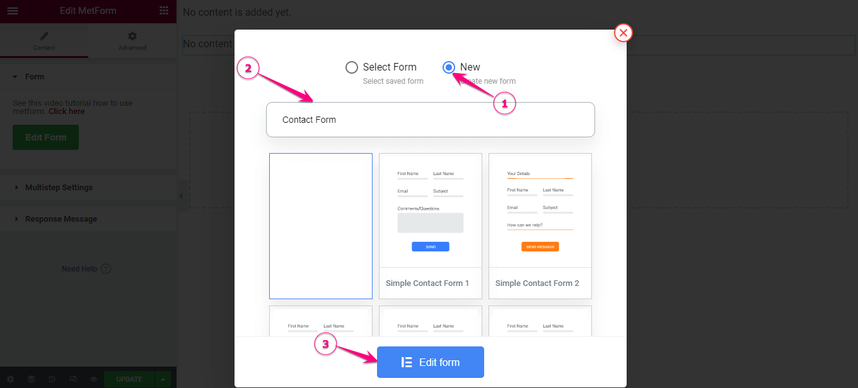Open the Click here tutorial link
The image size is (858, 388).
tap(67, 111)
